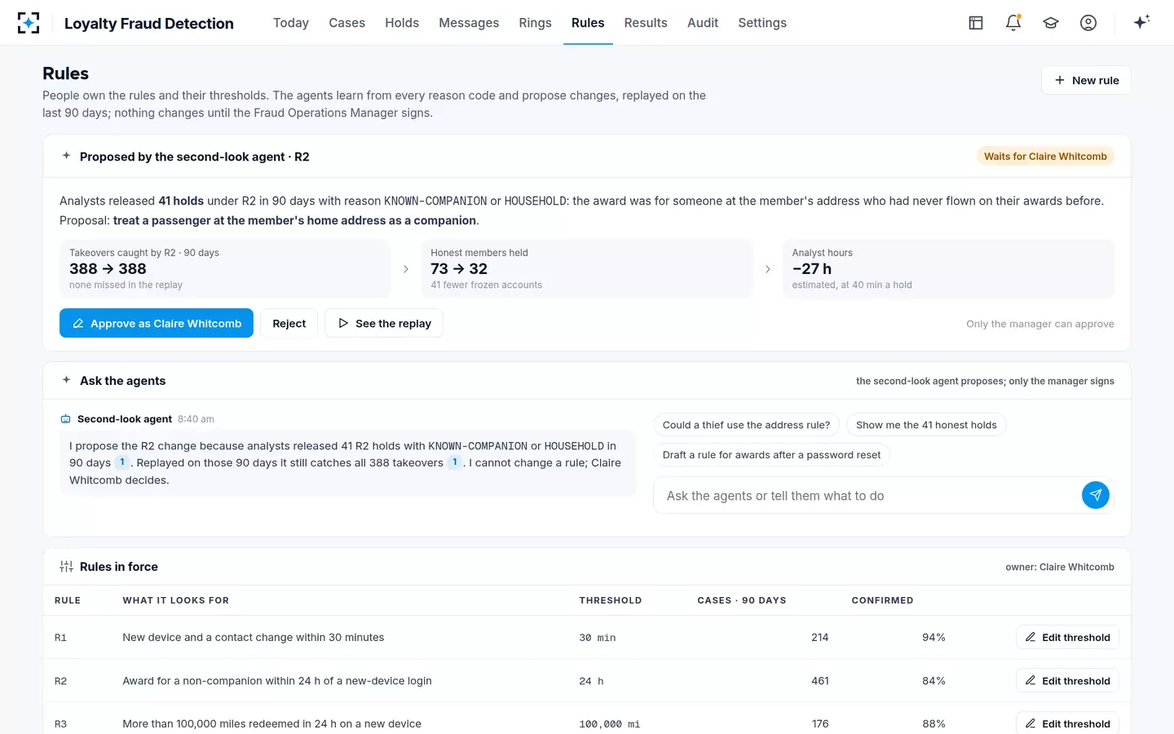Click chevron after Takeovers caught card
Viewport: 1174px width, 734px height.
pos(406,269)
